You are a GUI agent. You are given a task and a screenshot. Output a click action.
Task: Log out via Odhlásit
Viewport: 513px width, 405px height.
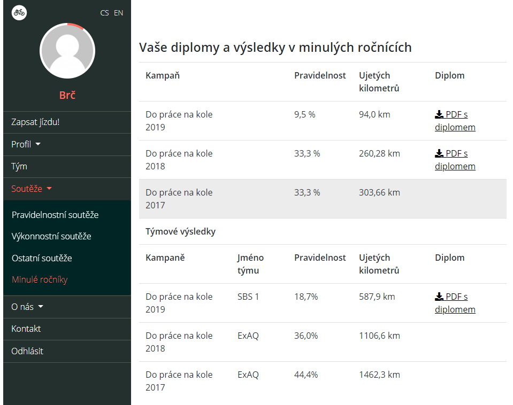pos(27,351)
